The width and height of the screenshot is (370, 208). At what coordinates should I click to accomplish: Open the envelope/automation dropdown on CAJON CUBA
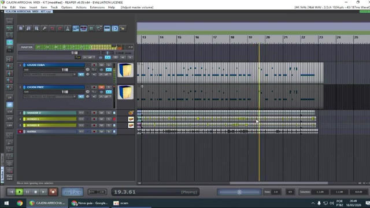pyautogui.click(x=105, y=75)
